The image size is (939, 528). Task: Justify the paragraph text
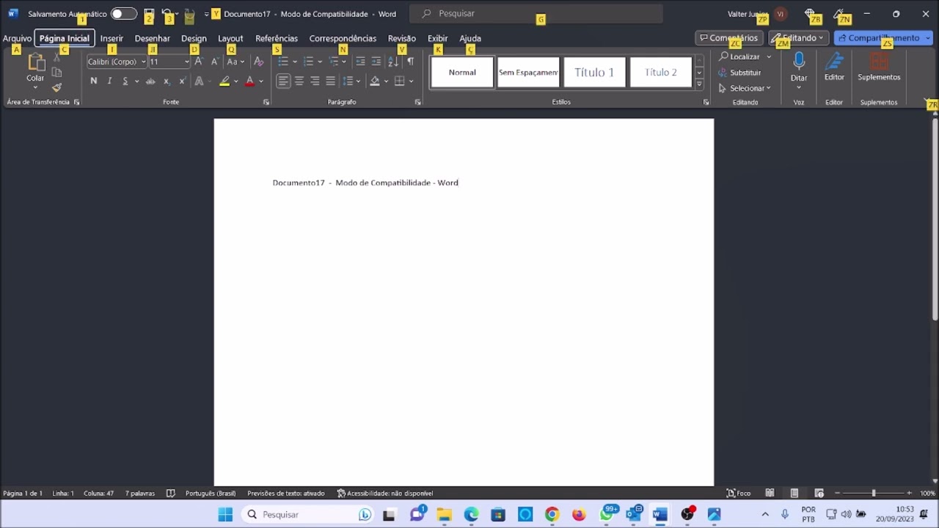coord(330,81)
